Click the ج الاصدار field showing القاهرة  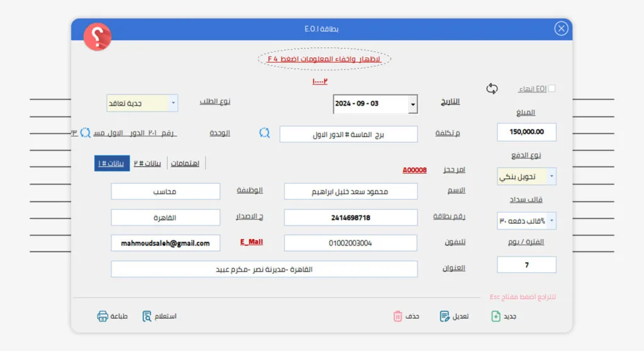coord(165,218)
